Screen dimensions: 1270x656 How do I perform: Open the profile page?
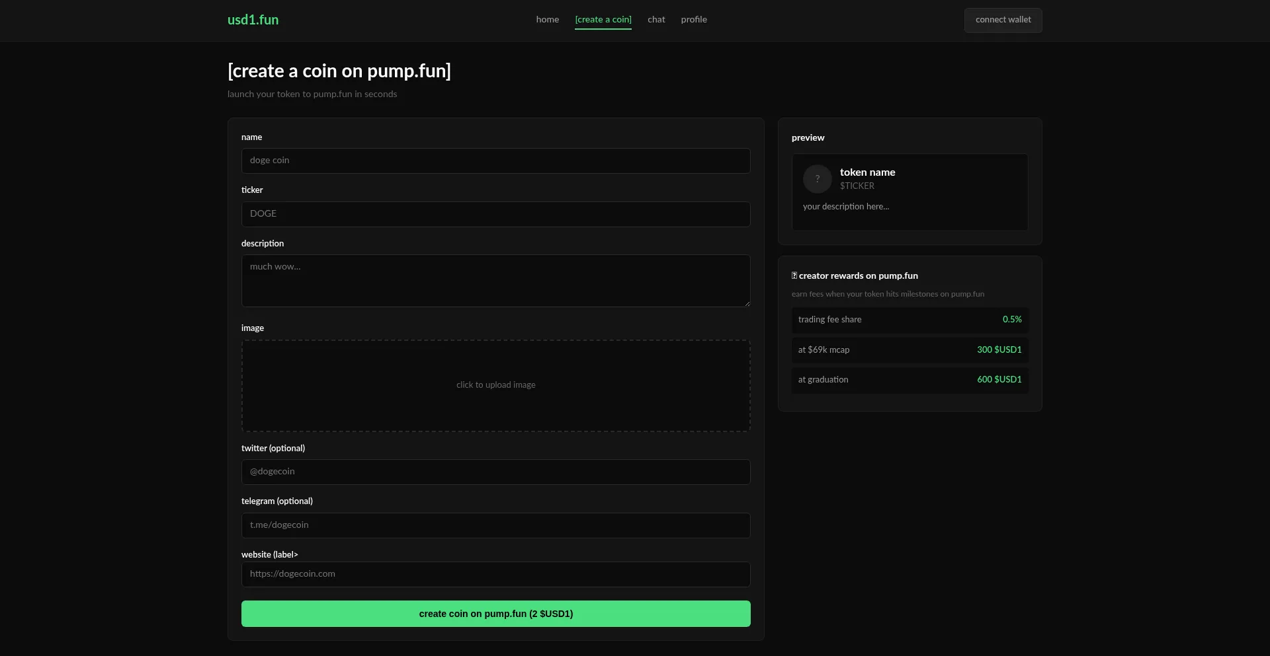(x=693, y=20)
